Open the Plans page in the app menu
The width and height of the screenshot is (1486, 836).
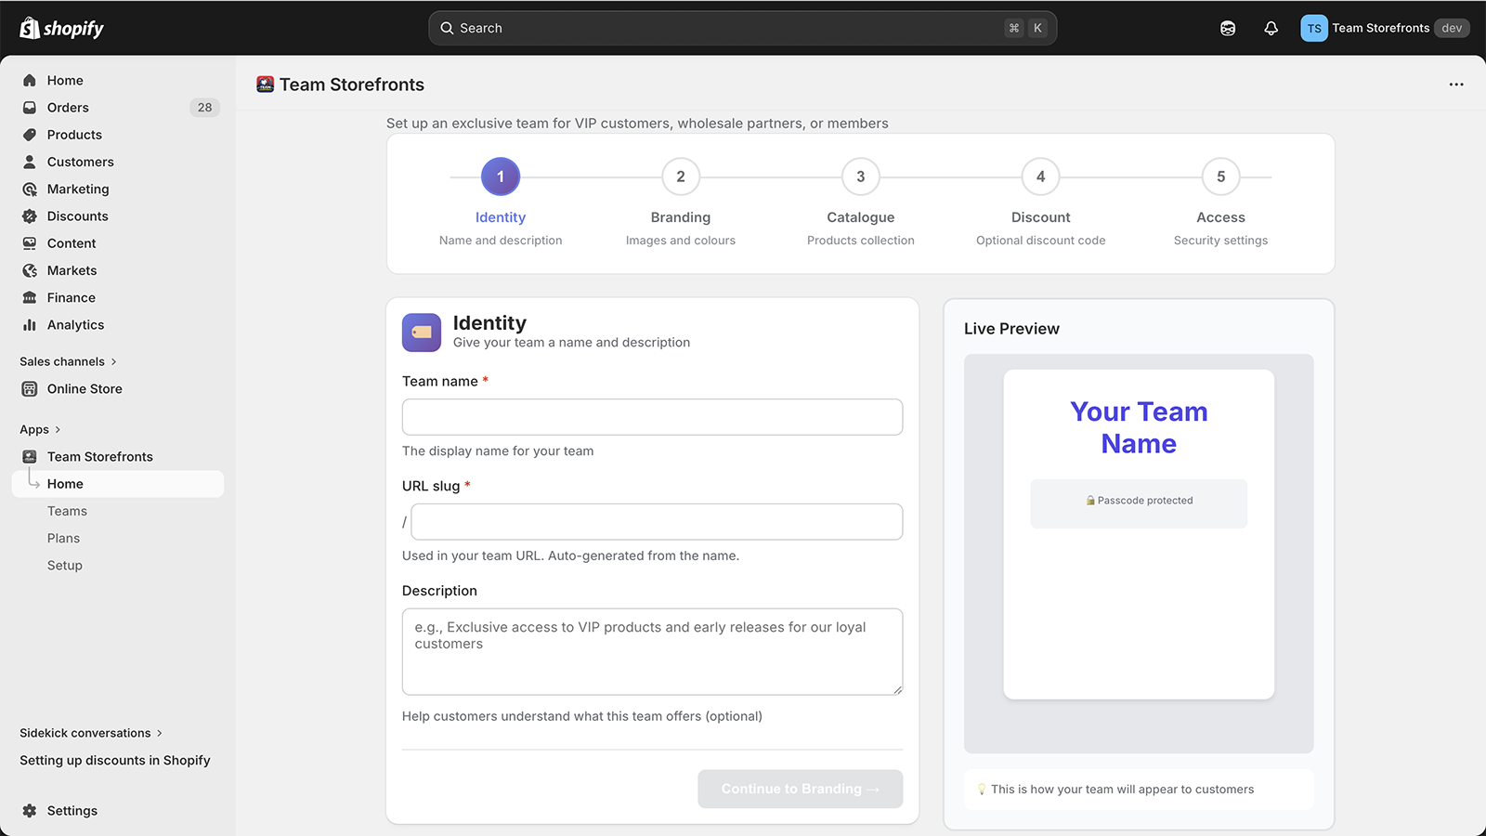click(x=63, y=537)
